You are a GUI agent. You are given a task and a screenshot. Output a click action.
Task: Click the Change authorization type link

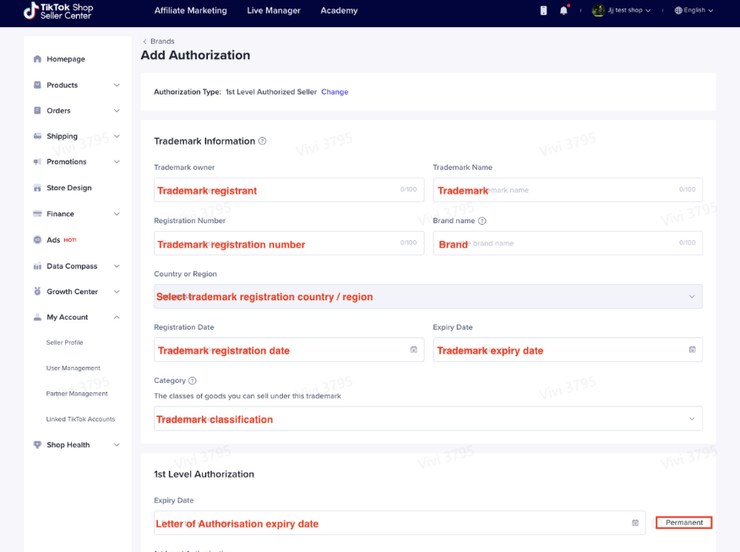tap(335, 92)
